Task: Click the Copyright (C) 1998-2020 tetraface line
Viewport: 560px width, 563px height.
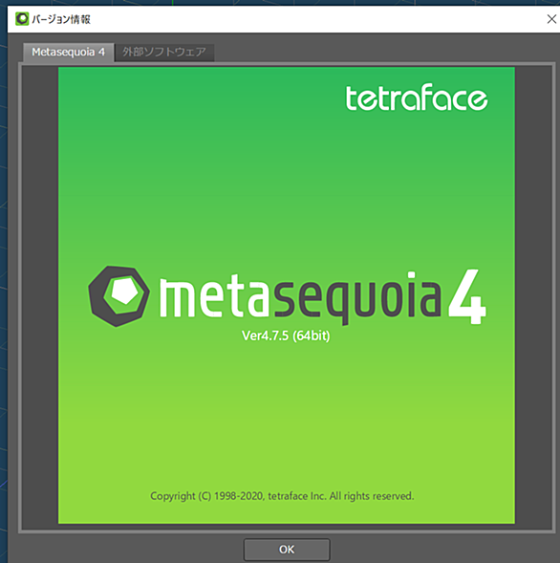Action: click(x=282, y=496)
